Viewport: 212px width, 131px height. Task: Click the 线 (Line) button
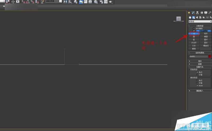(x=194, y=34)
